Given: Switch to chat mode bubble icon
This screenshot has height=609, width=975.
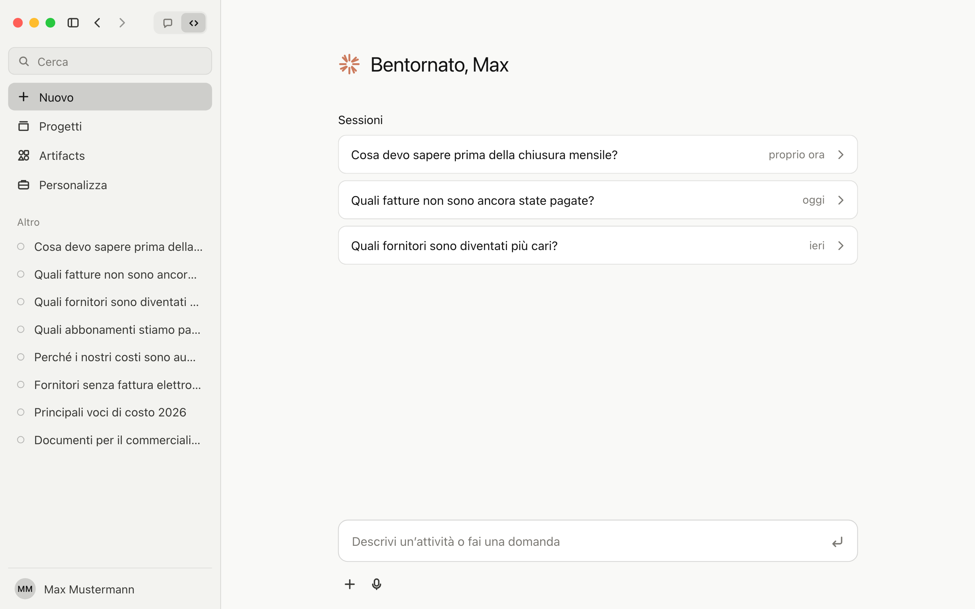Looking at the screenshot, I should pyautogui.click(x=168, y=23).
